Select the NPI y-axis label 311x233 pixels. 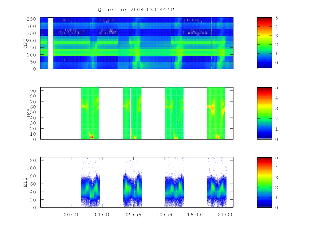25,43
